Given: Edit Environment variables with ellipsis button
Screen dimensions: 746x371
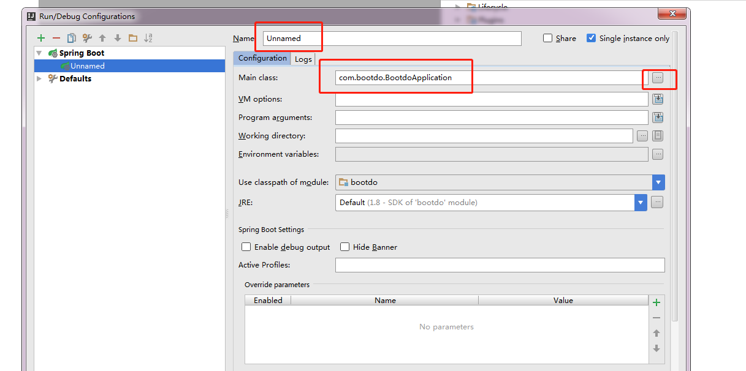Looking at the screenshot, I should [x=658, y=154].
